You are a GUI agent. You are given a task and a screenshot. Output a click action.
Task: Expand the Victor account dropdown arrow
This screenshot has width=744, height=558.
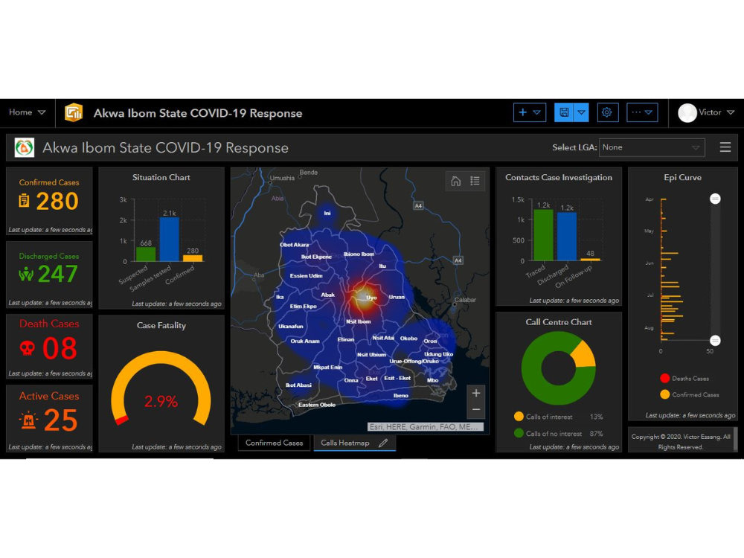click(731, 112)
